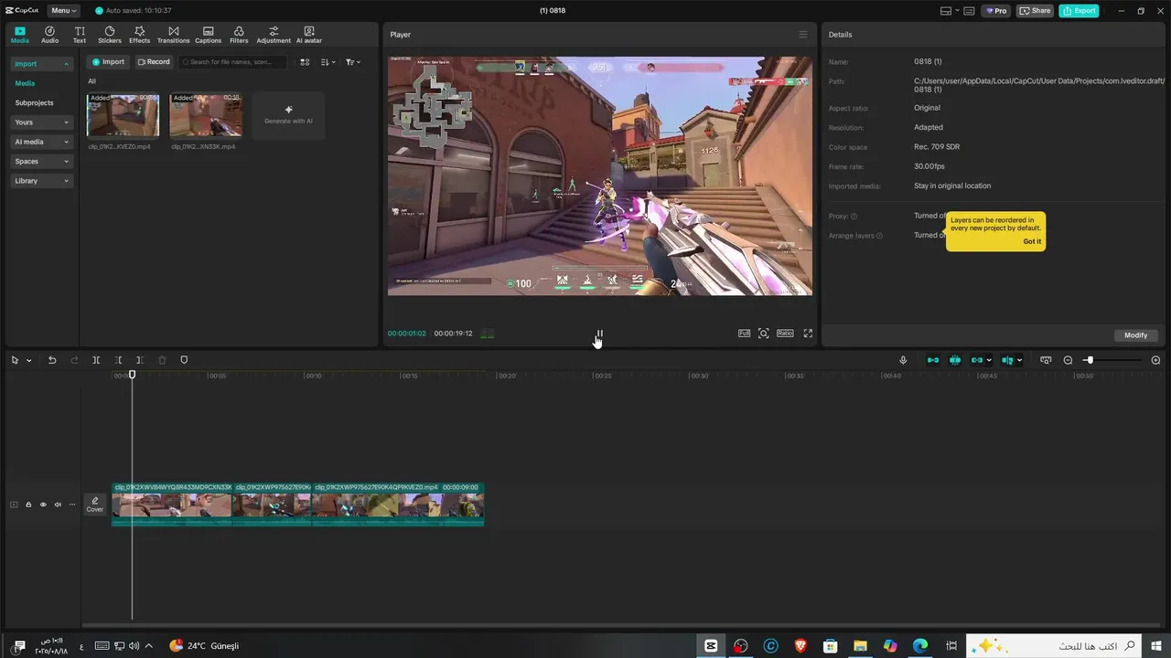Expand the Library section

41,181
